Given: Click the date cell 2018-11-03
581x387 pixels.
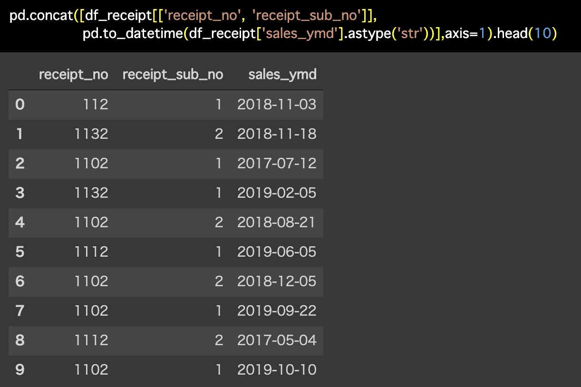Looking at the screenshot, I should click(x=277, y=105).
